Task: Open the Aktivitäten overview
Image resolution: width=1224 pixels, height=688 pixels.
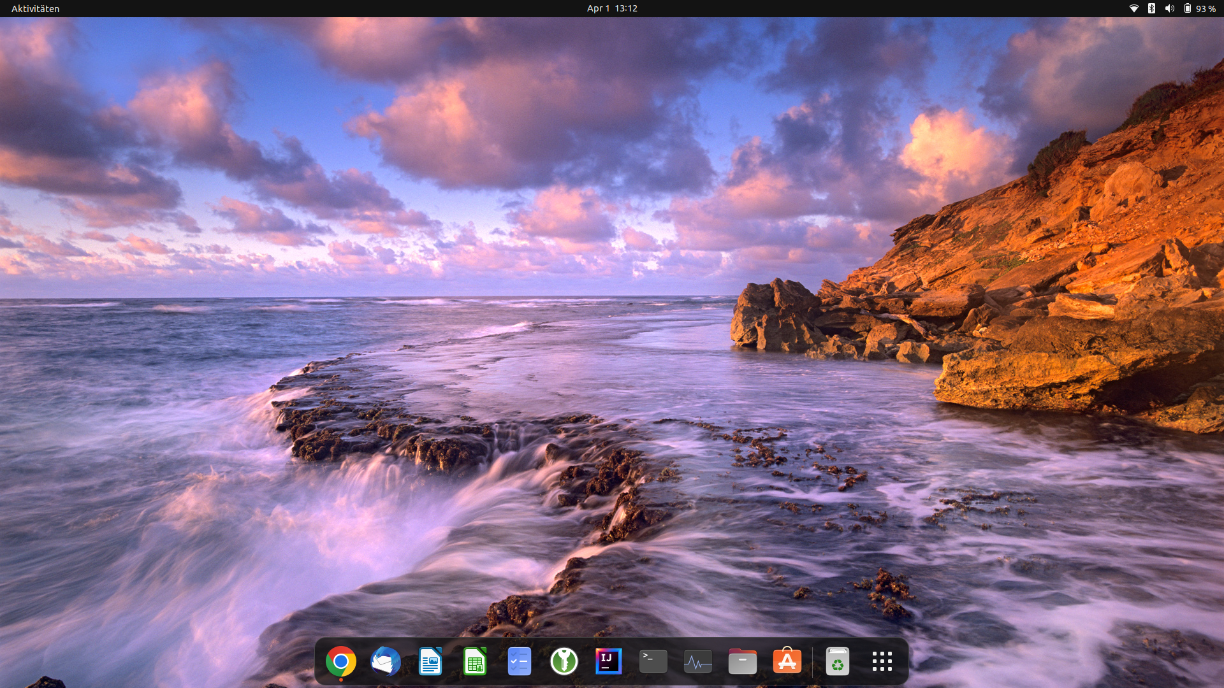Action: 34,8
